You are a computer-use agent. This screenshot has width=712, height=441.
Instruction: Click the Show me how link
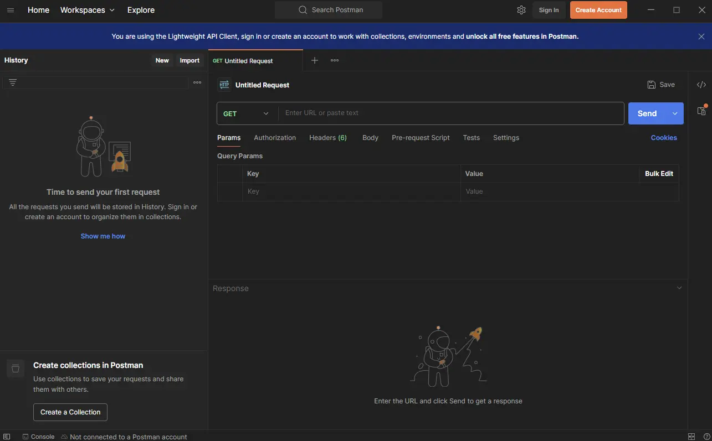coord(103,236)
